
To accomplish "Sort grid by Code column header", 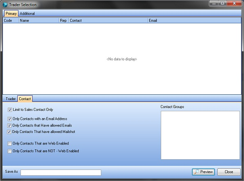I will [x=11, y=21].
